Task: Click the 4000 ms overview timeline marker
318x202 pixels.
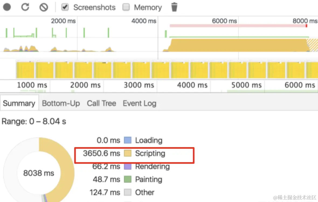Action: pyautogui.click(x=144, y=21)
